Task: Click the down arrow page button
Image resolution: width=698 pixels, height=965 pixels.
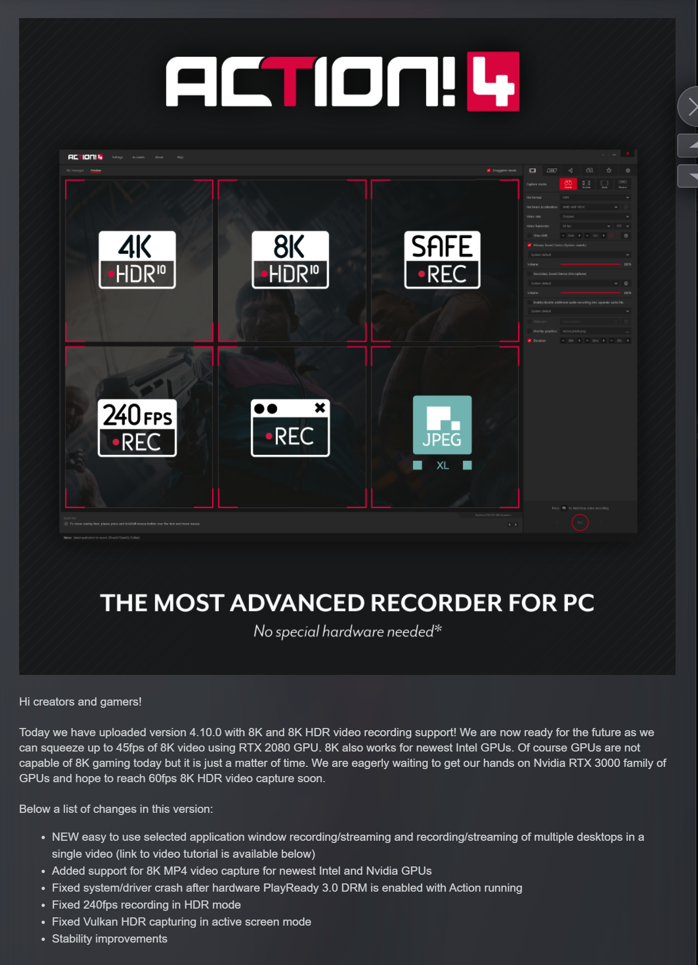Action: click(x=689, y=176)
